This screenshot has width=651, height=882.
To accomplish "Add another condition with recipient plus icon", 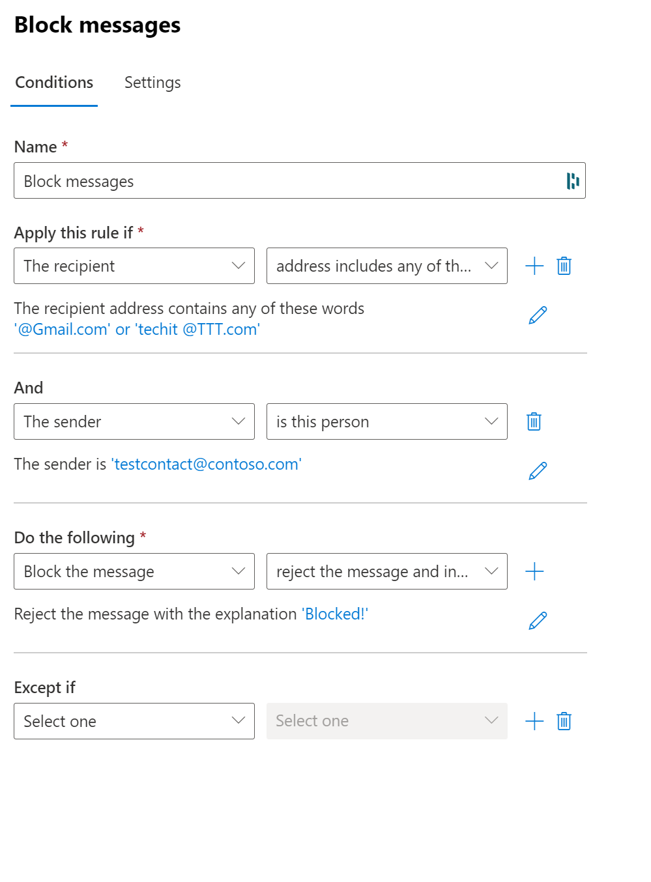I will (534, 266).
